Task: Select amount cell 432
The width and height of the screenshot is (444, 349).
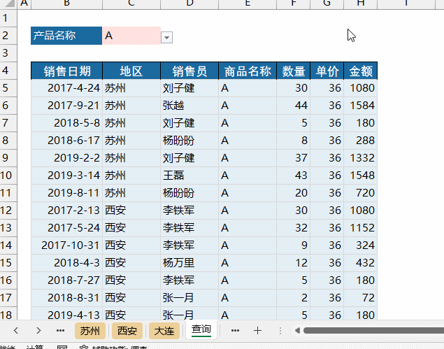Action: pyautogui.click(x=361, y=263)
